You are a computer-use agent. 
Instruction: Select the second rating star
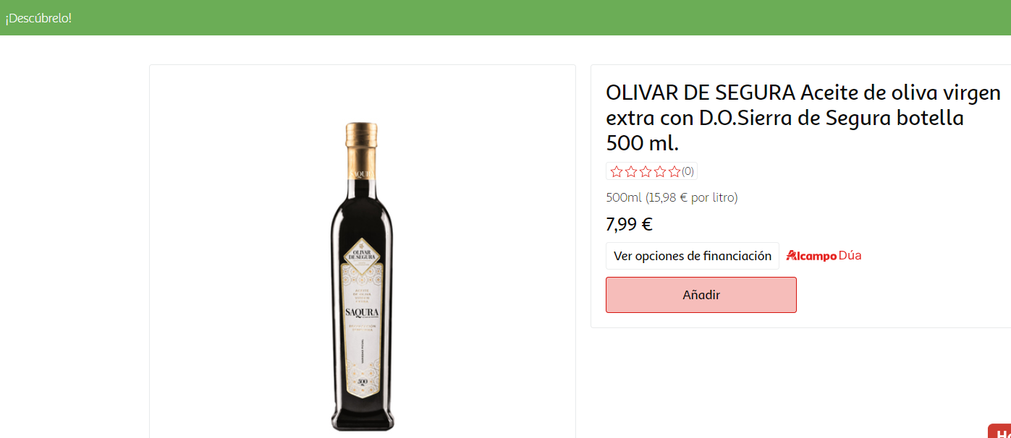(631, 171)
